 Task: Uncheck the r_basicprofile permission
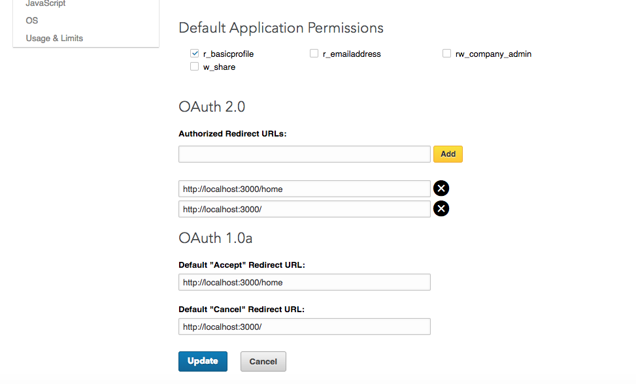[x=195, y=54]
